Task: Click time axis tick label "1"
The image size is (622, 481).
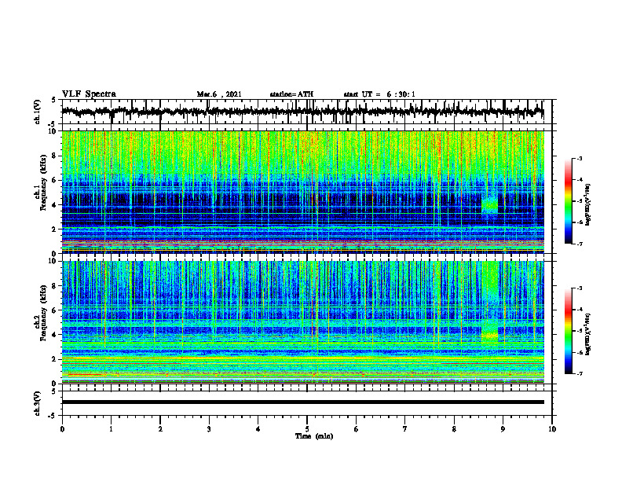Action: pos(111,429)
